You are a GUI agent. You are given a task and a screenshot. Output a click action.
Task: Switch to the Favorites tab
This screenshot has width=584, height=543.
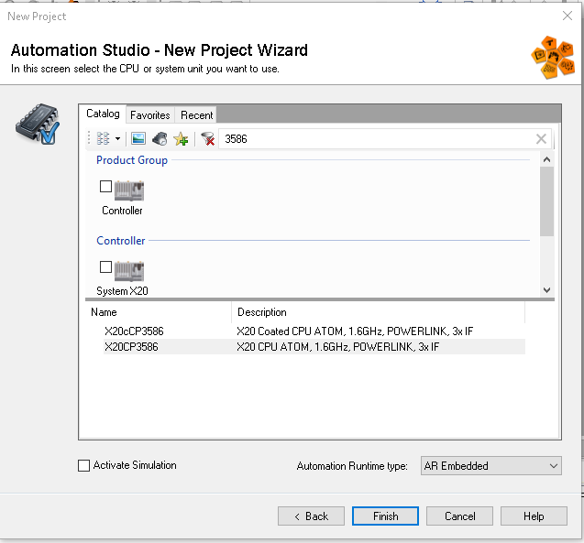[150, 115]
